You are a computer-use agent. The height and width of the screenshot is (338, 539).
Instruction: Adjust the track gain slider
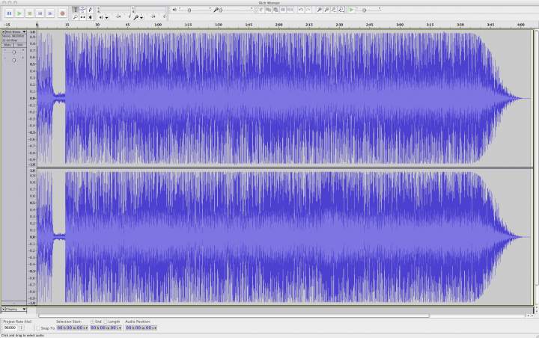[x=13, y=52]
